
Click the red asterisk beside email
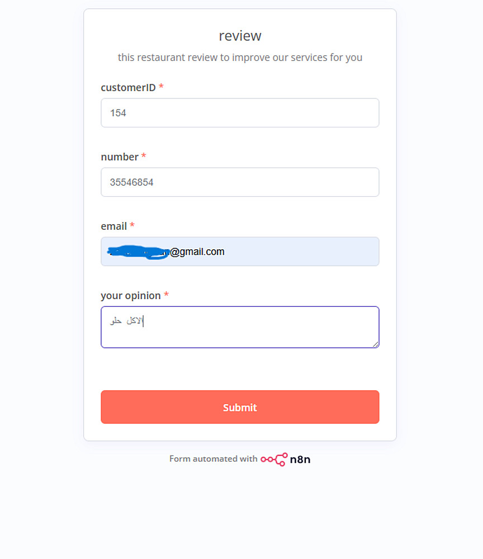tap(132, 225)
